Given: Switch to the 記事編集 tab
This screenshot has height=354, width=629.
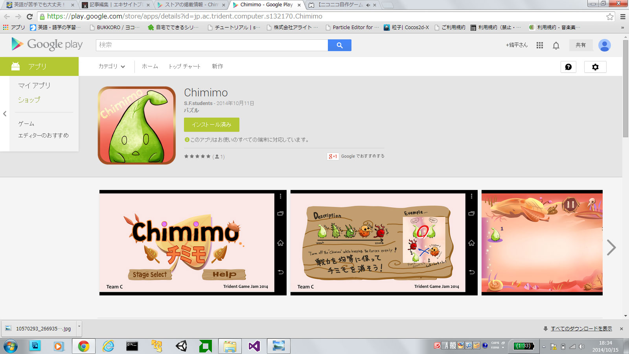Looking at the screenshot, I should pos(116,5).
